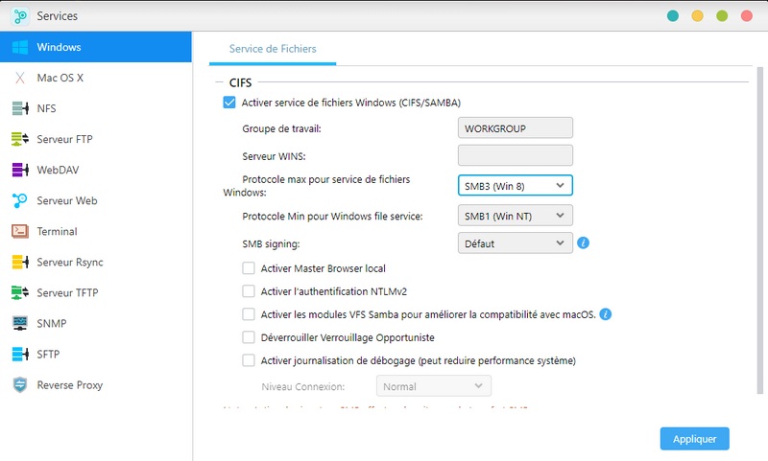Switch to the Service de Fichiers tab
768x461 pixels.
pos(273,48)
